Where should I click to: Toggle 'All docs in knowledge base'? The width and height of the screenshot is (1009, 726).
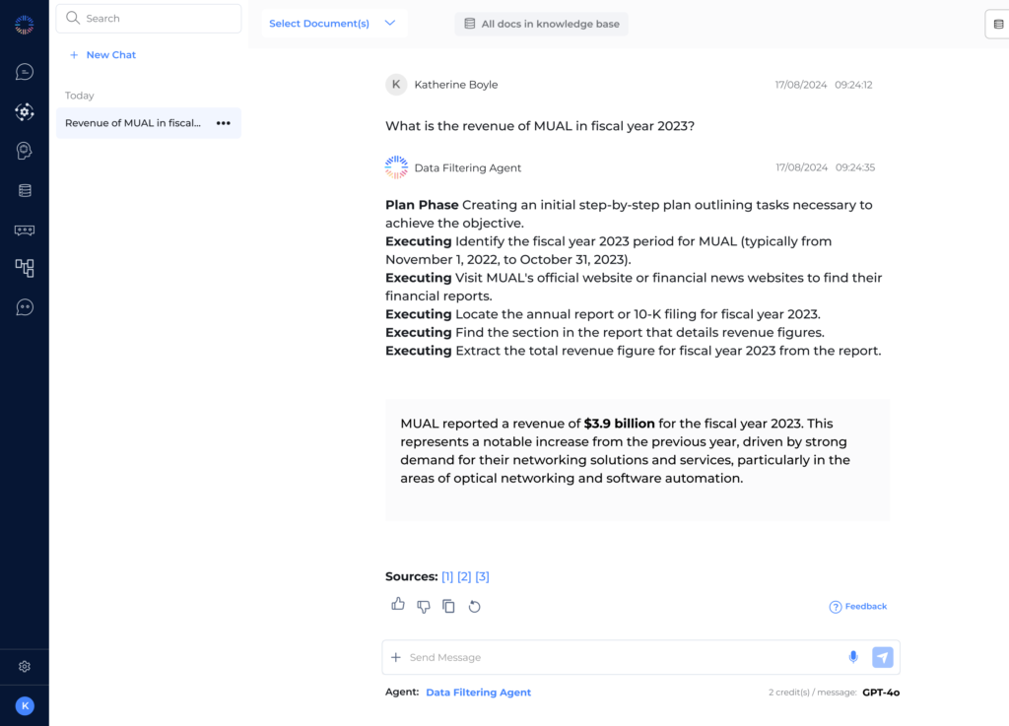pyautogui.click(x=541, y=24)
